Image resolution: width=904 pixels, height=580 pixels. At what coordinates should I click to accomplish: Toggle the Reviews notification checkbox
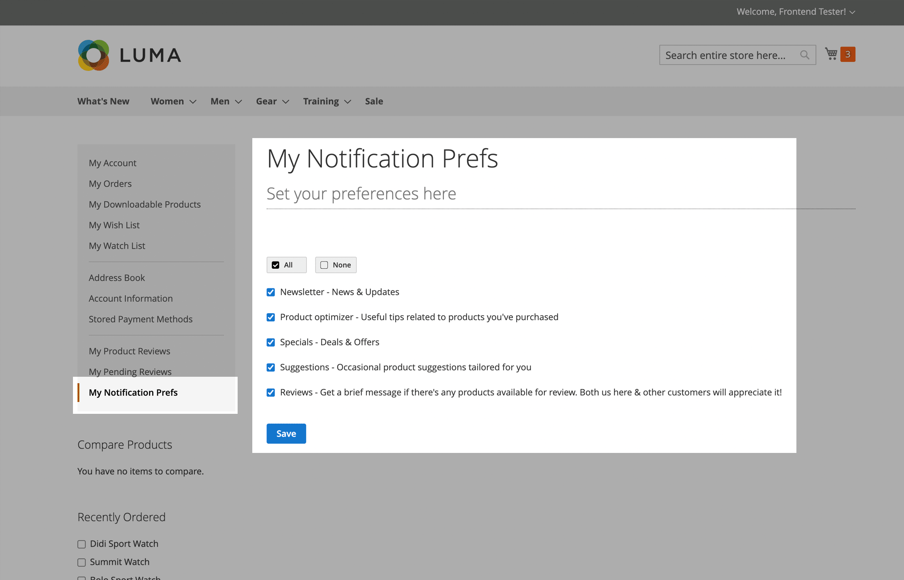(x=271, y=393)
